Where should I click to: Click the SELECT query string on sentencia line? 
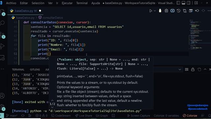pos(88,27)
